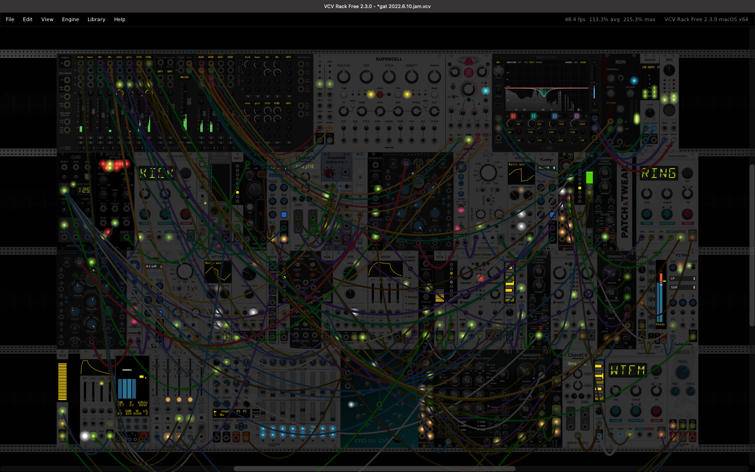The image size is (755, 472).
Task: Open the Help menu
Action: tap(120, 19)
